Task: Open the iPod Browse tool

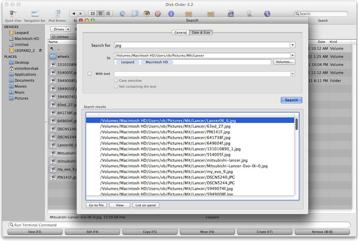Action: tap(57, 14)
